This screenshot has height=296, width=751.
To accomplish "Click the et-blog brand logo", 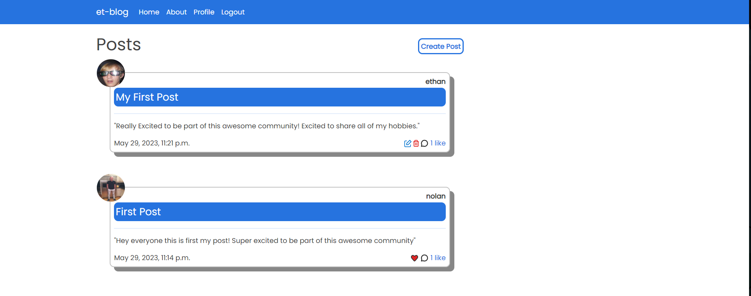I will (x=112, y=12).
